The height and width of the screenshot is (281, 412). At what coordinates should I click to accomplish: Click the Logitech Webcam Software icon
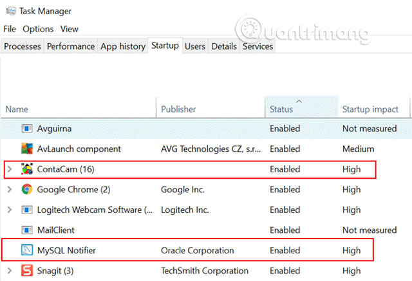pyautogui.click(x=27, y=210)
